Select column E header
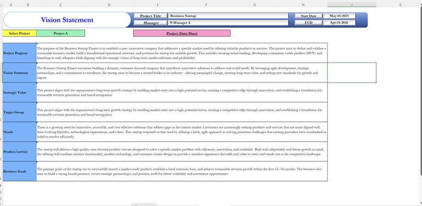422x206 pixels. pos(157,5)
